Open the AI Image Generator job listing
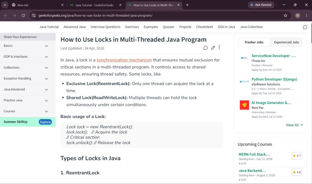The width and height of the screenshot is (312, 184). 271,103
